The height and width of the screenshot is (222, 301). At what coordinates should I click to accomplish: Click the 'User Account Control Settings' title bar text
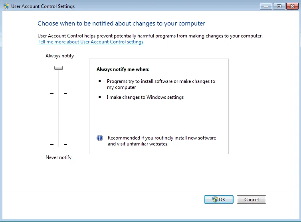click(x=43, y=6)
